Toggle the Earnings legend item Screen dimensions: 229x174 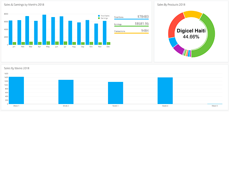[104, 18]
